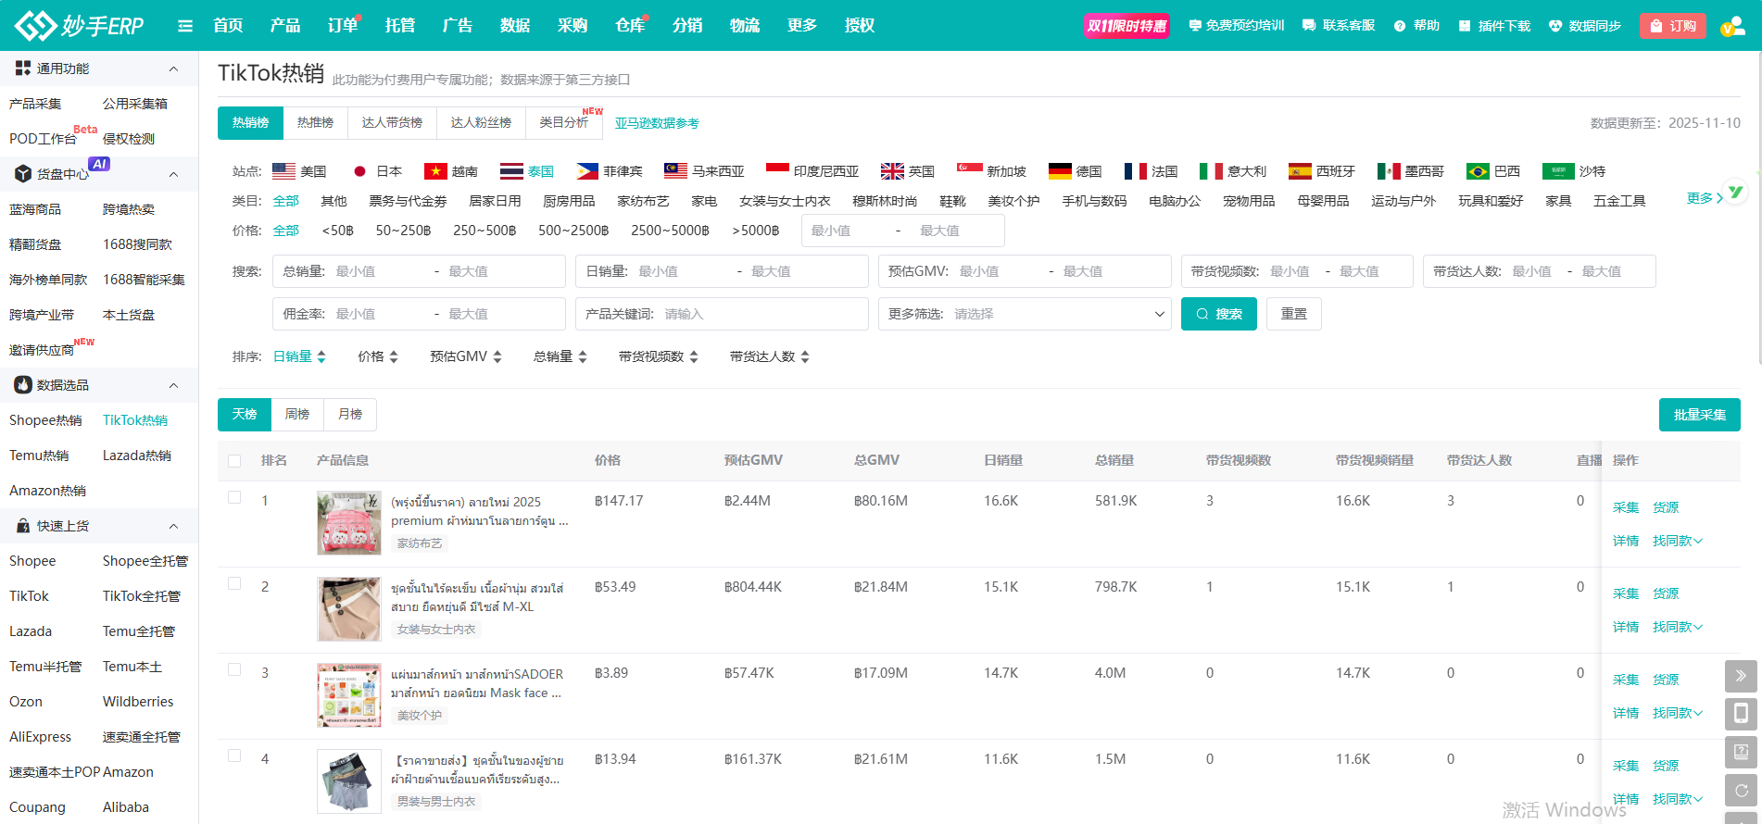Expand 找同款 dropdown for the first product
1762x824 pixels.
coord(1678,541)
